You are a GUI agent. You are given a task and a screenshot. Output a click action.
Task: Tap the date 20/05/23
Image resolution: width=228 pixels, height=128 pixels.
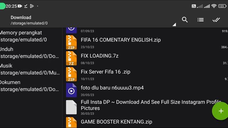coord(87,95)
